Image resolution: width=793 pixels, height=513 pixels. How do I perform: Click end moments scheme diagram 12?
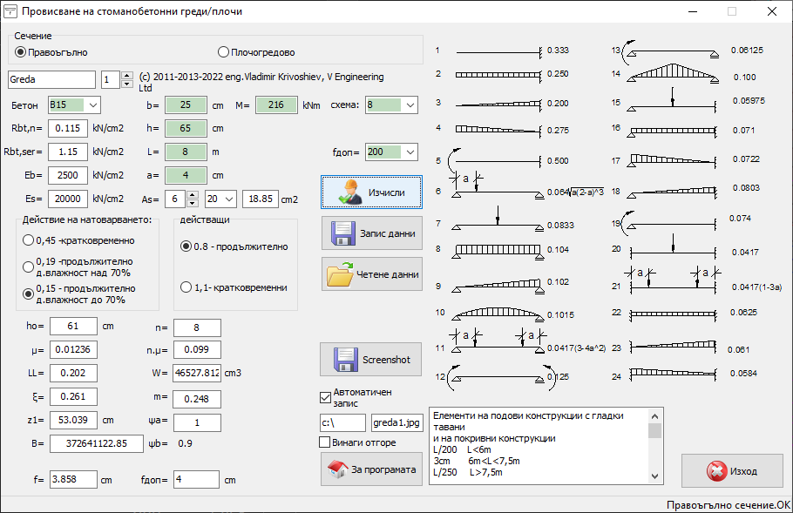click(498, 376)
